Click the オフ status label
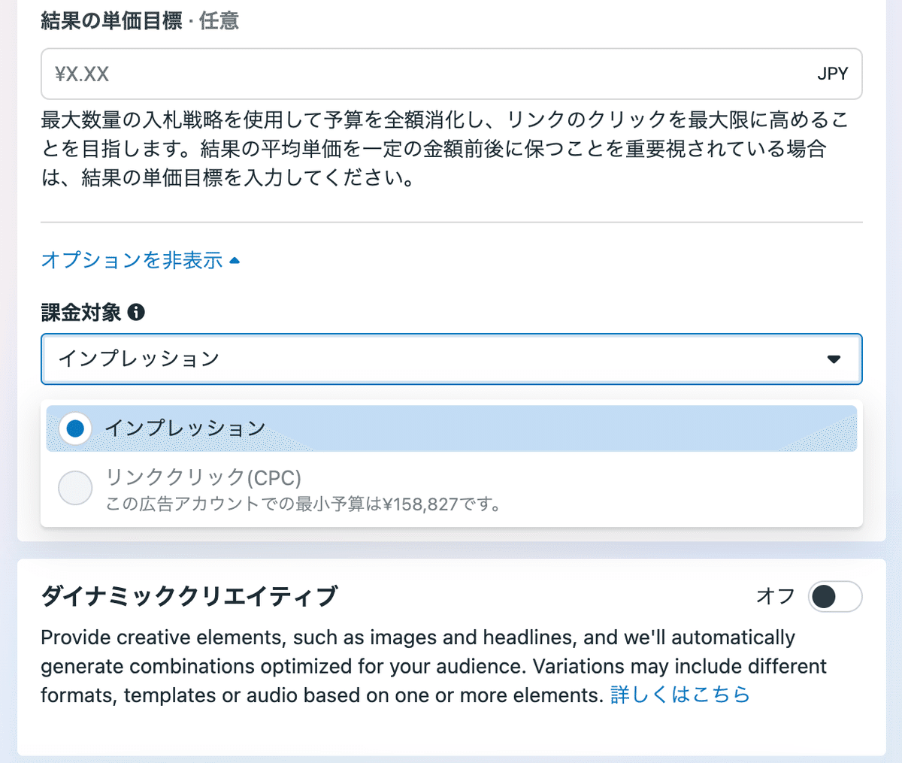 775,596
